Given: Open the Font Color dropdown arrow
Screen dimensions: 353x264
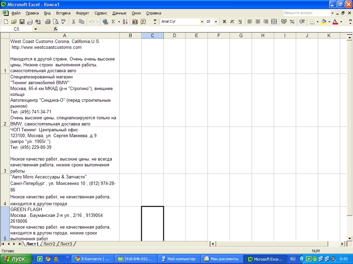Looking at the screenshot, I should coord(341,22).
